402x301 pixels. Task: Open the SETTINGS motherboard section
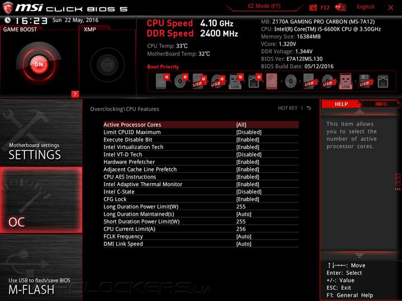click(41, 132)
